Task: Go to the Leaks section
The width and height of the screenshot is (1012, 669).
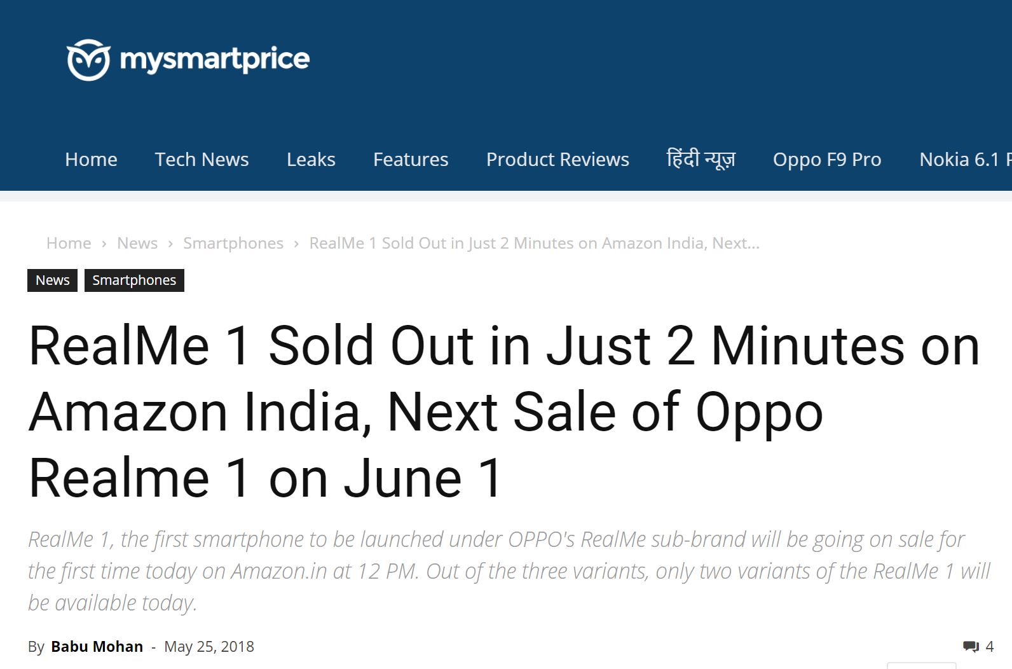Action: (311, 159)
